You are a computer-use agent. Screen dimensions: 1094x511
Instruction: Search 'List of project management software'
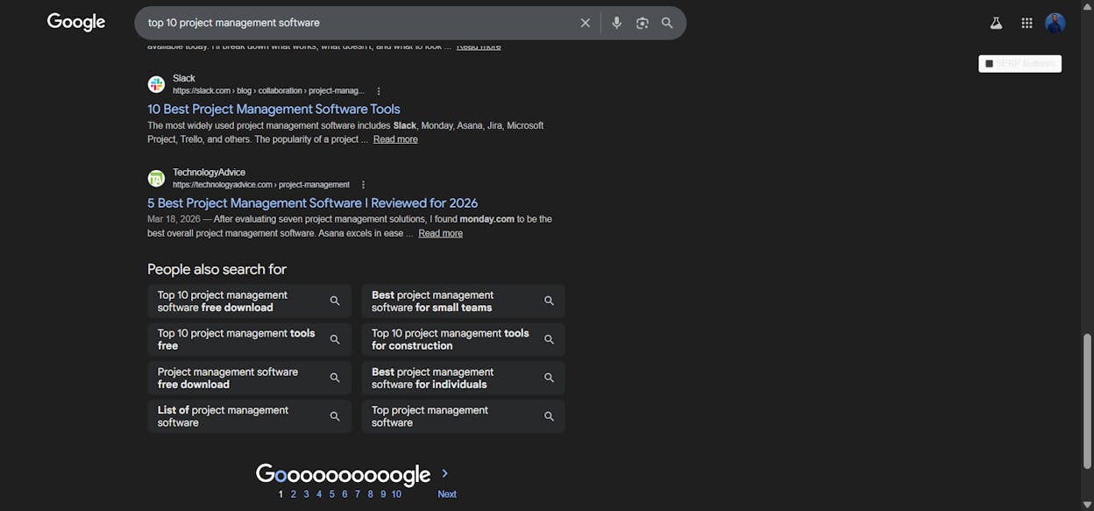click(x=249, y=416)
